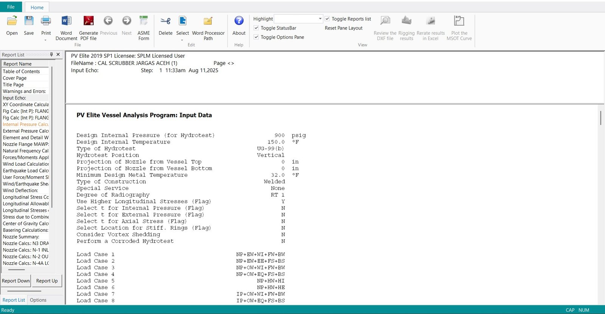Disable the Toggle StatusBar checkbox
The image size is (605, 314).
pos(256,28)
